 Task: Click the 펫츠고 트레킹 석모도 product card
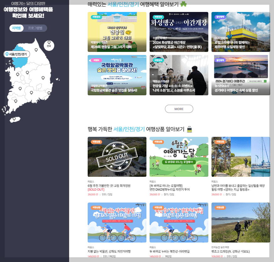[x=240, y=223]
